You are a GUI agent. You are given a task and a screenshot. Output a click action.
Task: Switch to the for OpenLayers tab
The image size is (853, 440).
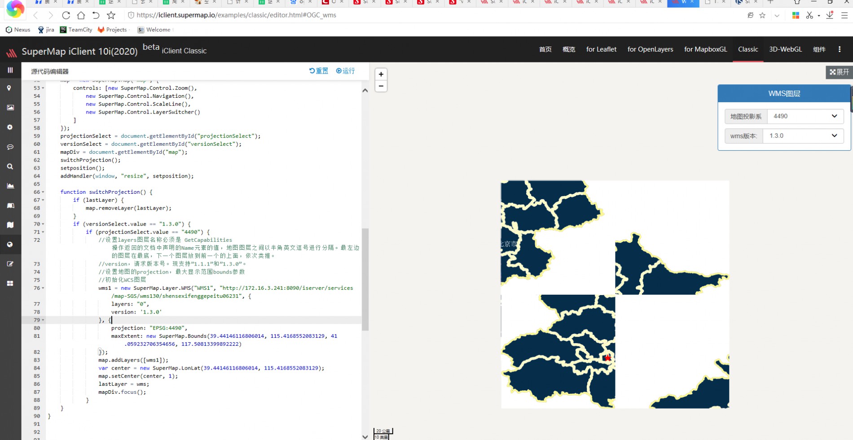click(650, 49)
